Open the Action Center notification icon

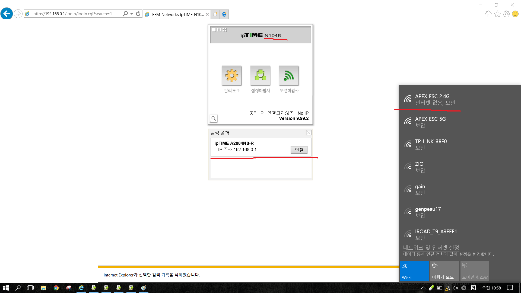[510, 288]
